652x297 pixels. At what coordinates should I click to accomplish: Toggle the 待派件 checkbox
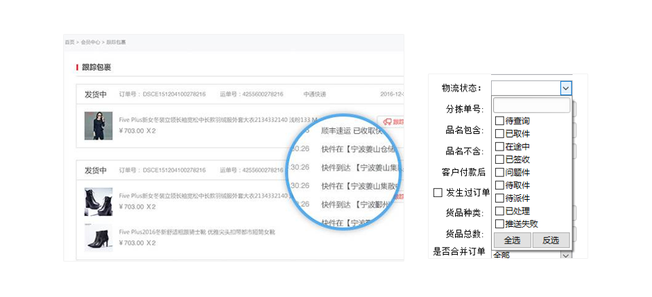coord(499,198)
